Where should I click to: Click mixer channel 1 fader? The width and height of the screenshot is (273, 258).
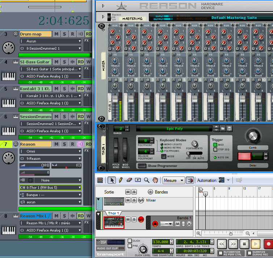[x=115, y=99]
